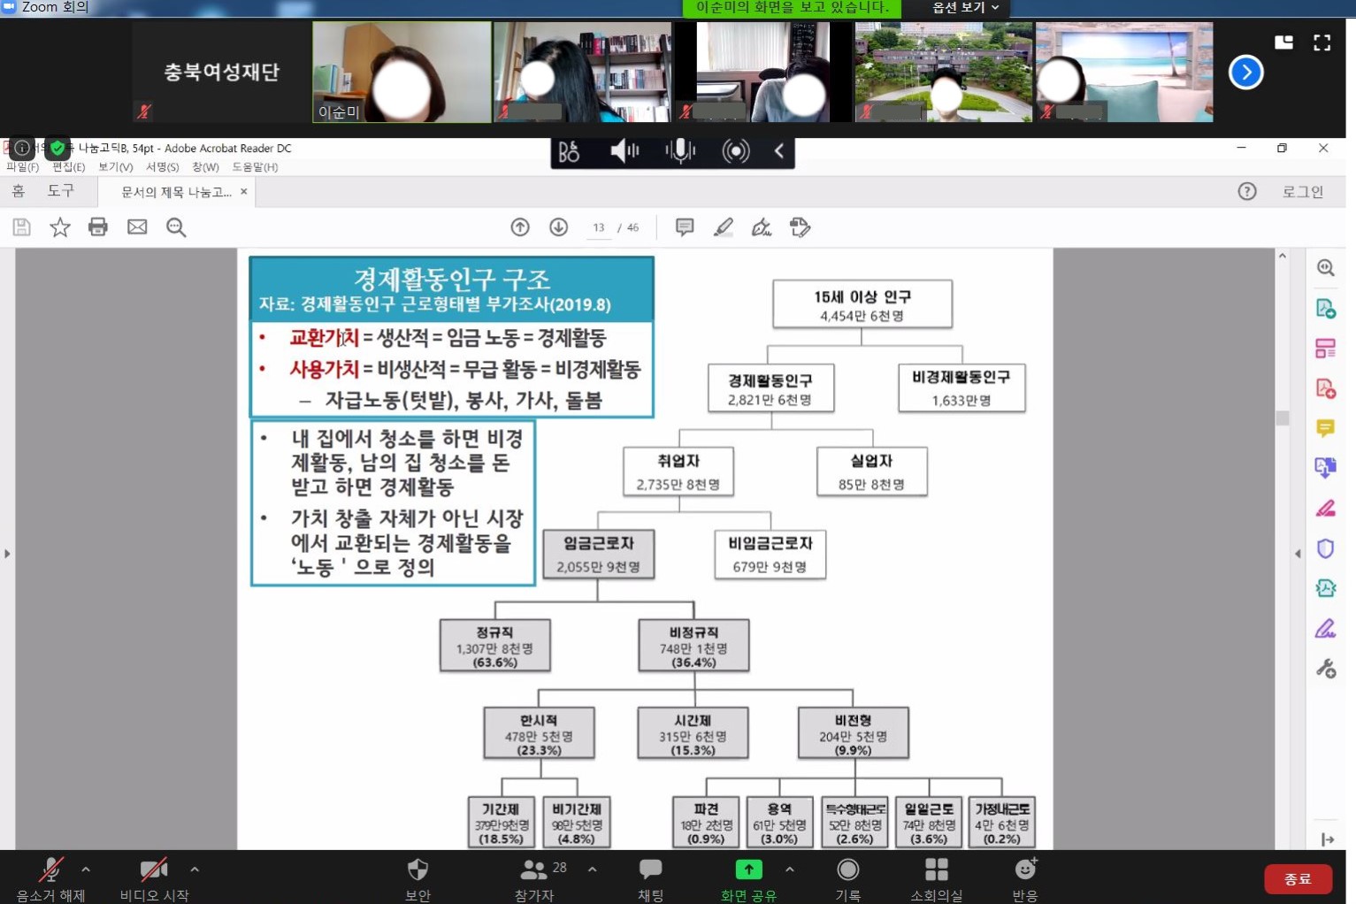The width and height of the screenshot is (1356, 904).
Task: Switch to the 도구 tab
Action: tap(60, 190)
